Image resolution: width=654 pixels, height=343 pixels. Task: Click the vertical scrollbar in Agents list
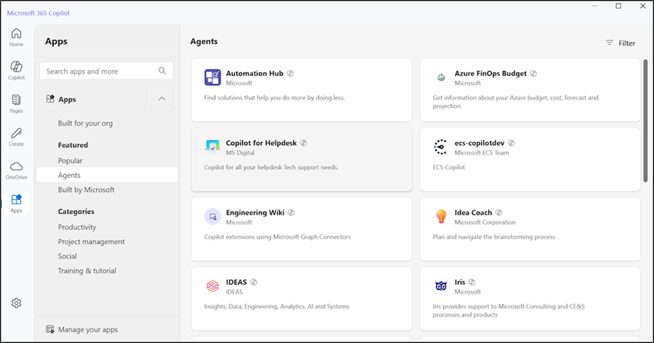645,119
